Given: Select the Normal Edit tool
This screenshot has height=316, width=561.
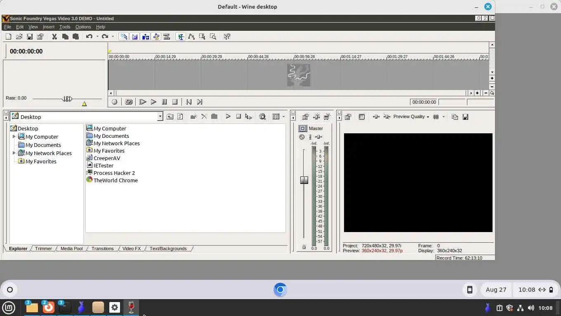Looking at the screenshot, I should coord(181,37).
